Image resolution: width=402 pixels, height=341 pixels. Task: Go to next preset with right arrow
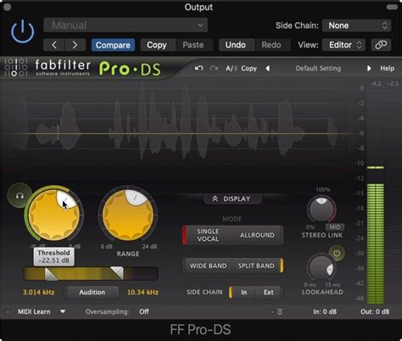(x=75, y=45)
